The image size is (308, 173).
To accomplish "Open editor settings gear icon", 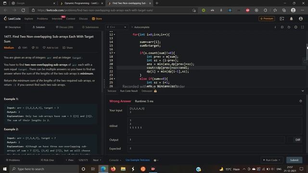I will [x=295, y=27].
